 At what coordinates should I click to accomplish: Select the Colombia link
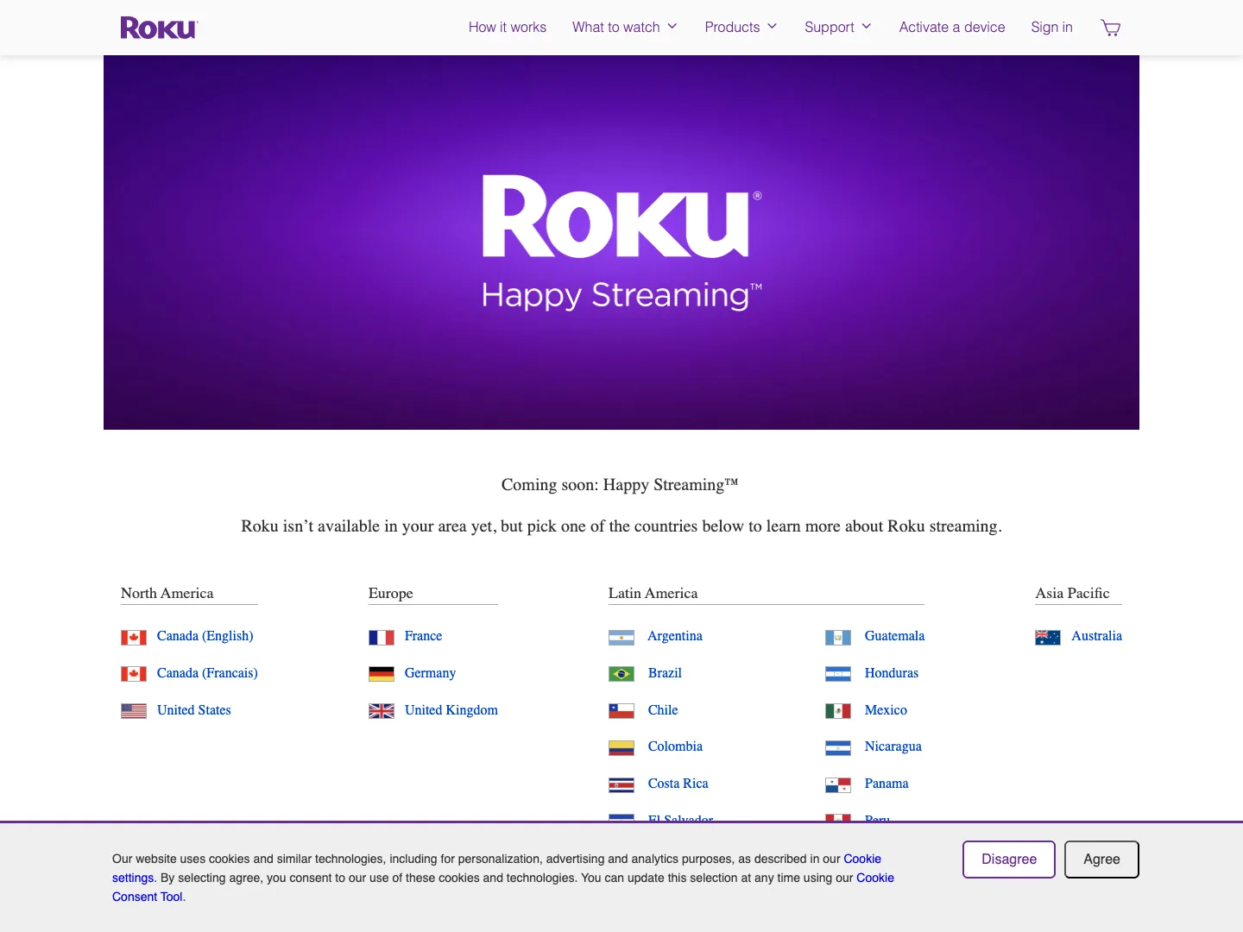click(x=675, y=746)
